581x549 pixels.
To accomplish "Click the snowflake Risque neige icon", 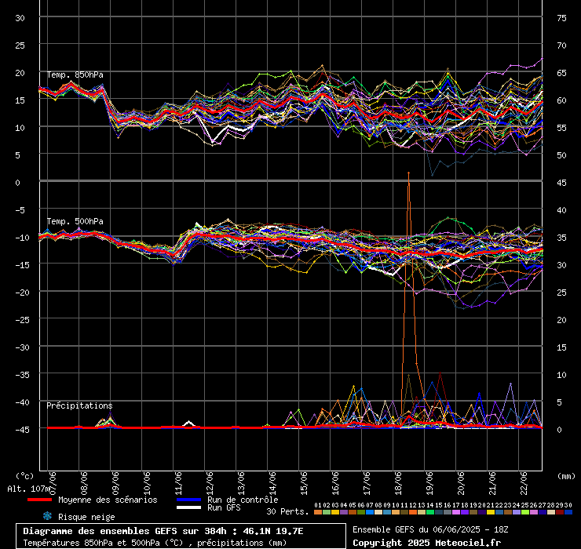I will [47, 516].
